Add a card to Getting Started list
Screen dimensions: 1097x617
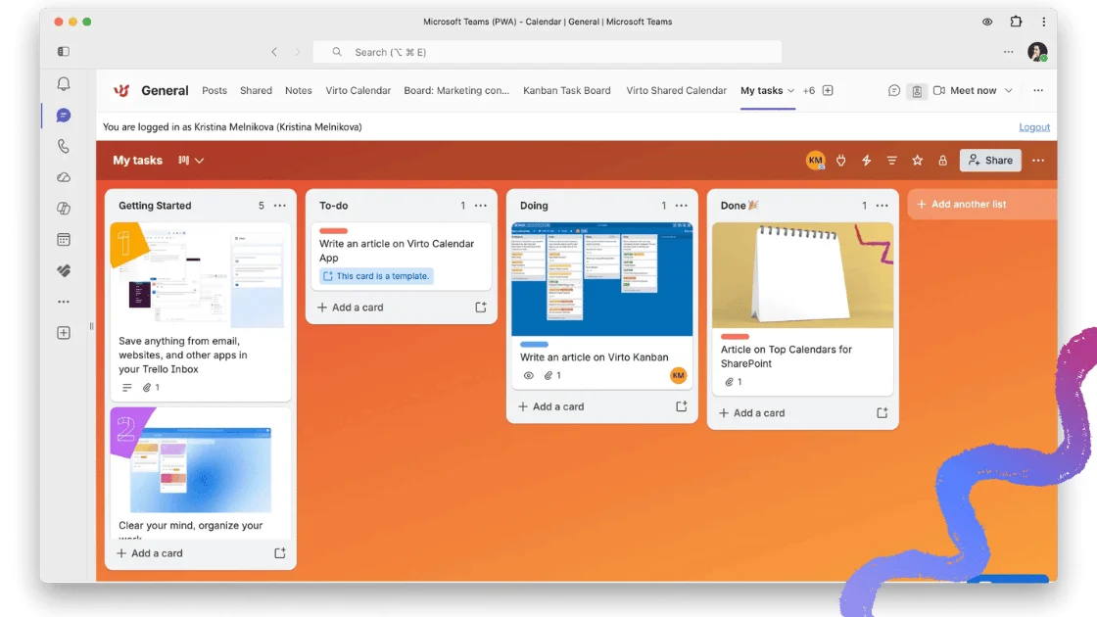(x=150, y=553)
